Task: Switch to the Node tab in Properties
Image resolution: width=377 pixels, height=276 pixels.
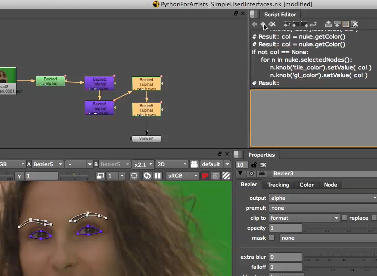Action: pyautogui.click(x=331, y=185)
